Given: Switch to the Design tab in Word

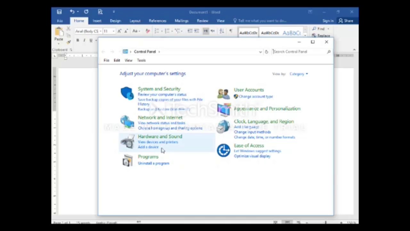Looking at the screenshot, I should click(115, 21).
